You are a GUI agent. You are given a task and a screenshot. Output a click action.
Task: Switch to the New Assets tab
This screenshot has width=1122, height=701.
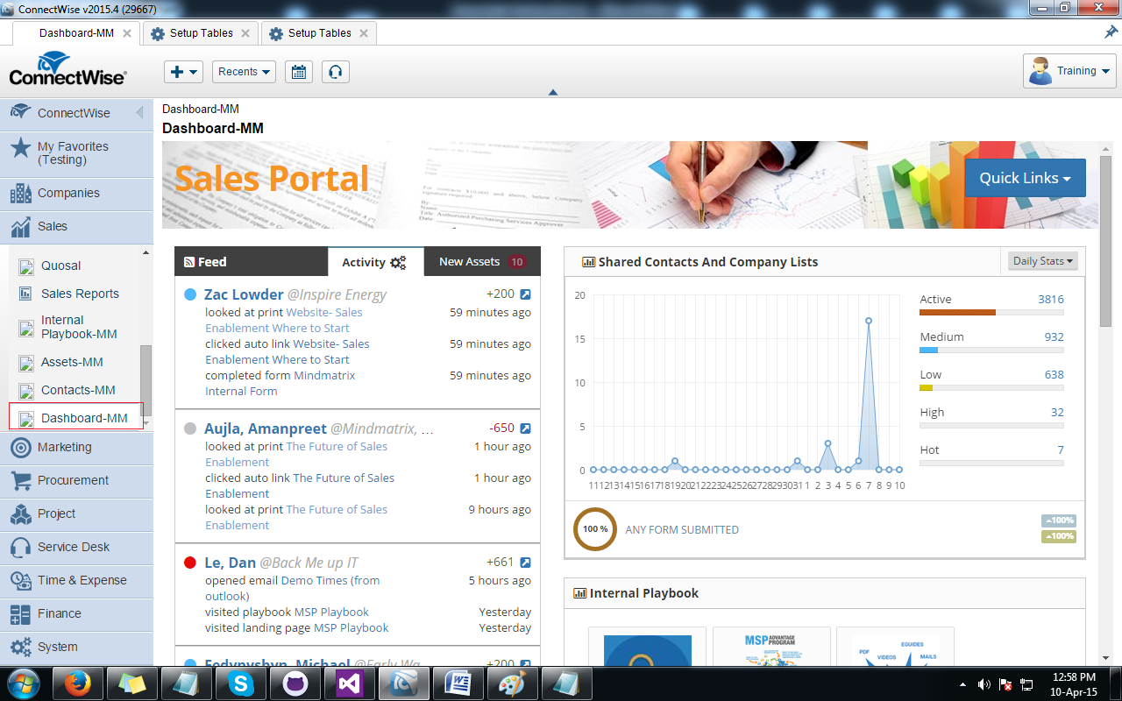click(x=482, y=261)
